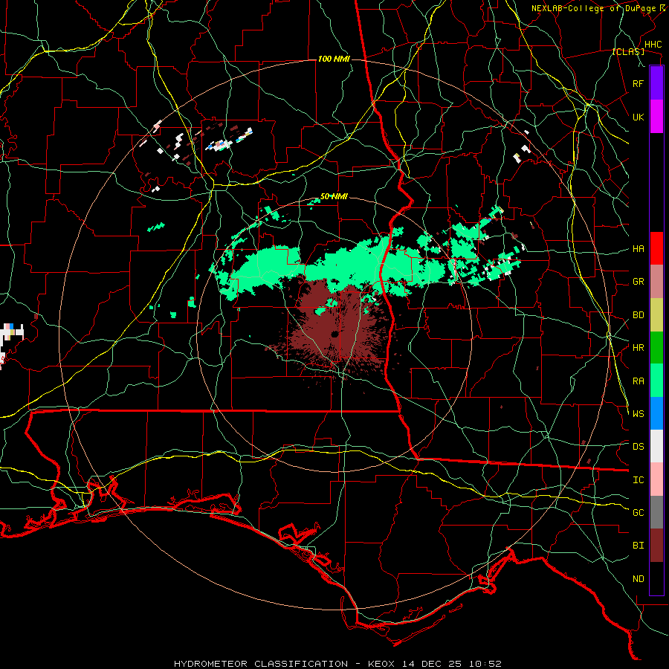Click the ND legend label
The image size is (669, 669).
click(x=638, y=579)
